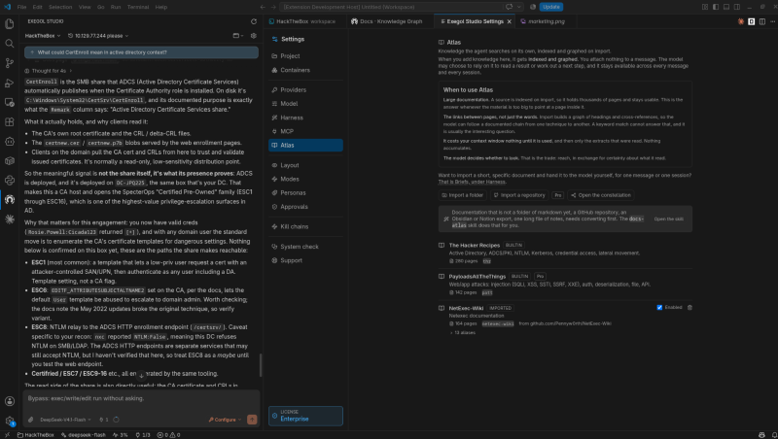The image size is (778, 439).
Task: Open the Run and Debug view
Action: pyautogui.click(x=9, y=83)
